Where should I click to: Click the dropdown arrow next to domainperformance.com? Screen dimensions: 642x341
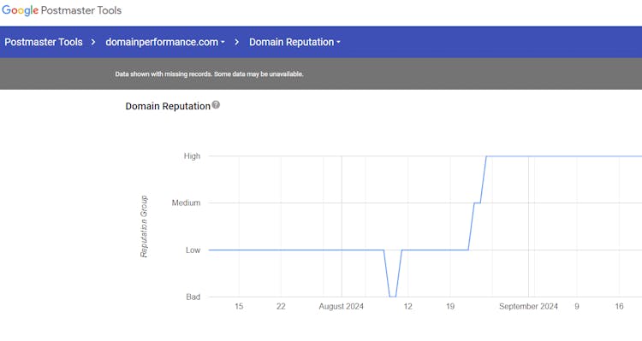pos(223,43)
